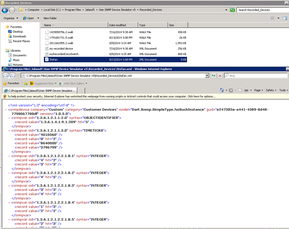This screenshot has height=229, width=289.
Task: Expand the Open button dropdown arrow
Action: [38, 18]
